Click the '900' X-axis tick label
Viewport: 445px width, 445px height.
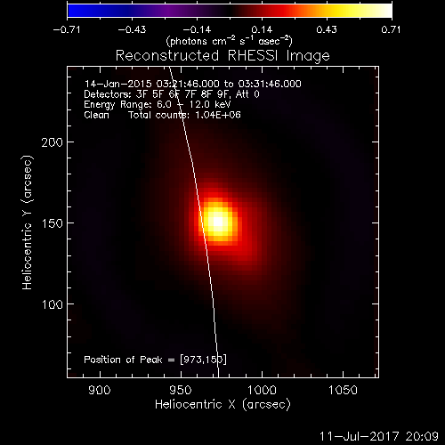[x=100, y=390]
